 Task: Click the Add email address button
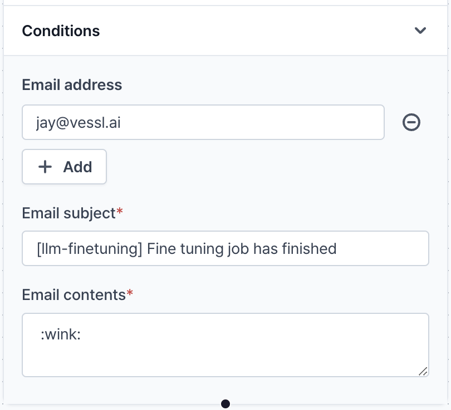65,167
